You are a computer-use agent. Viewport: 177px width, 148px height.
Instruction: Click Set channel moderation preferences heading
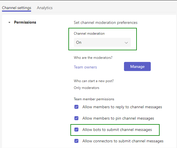[x=105, y=23]
